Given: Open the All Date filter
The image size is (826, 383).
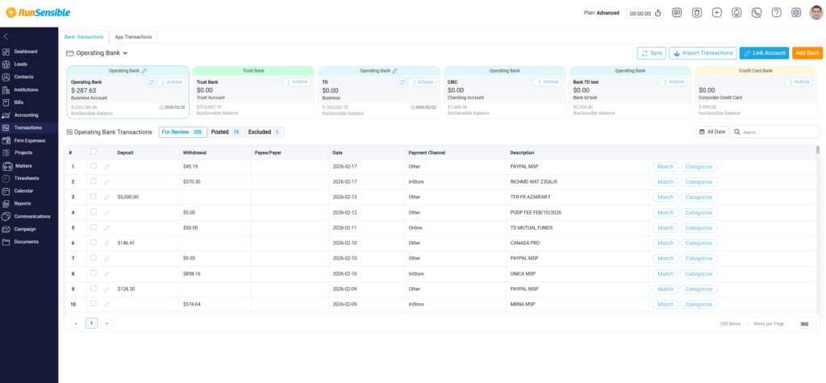Looking at the screenshot, I should (x=712, y=131).
